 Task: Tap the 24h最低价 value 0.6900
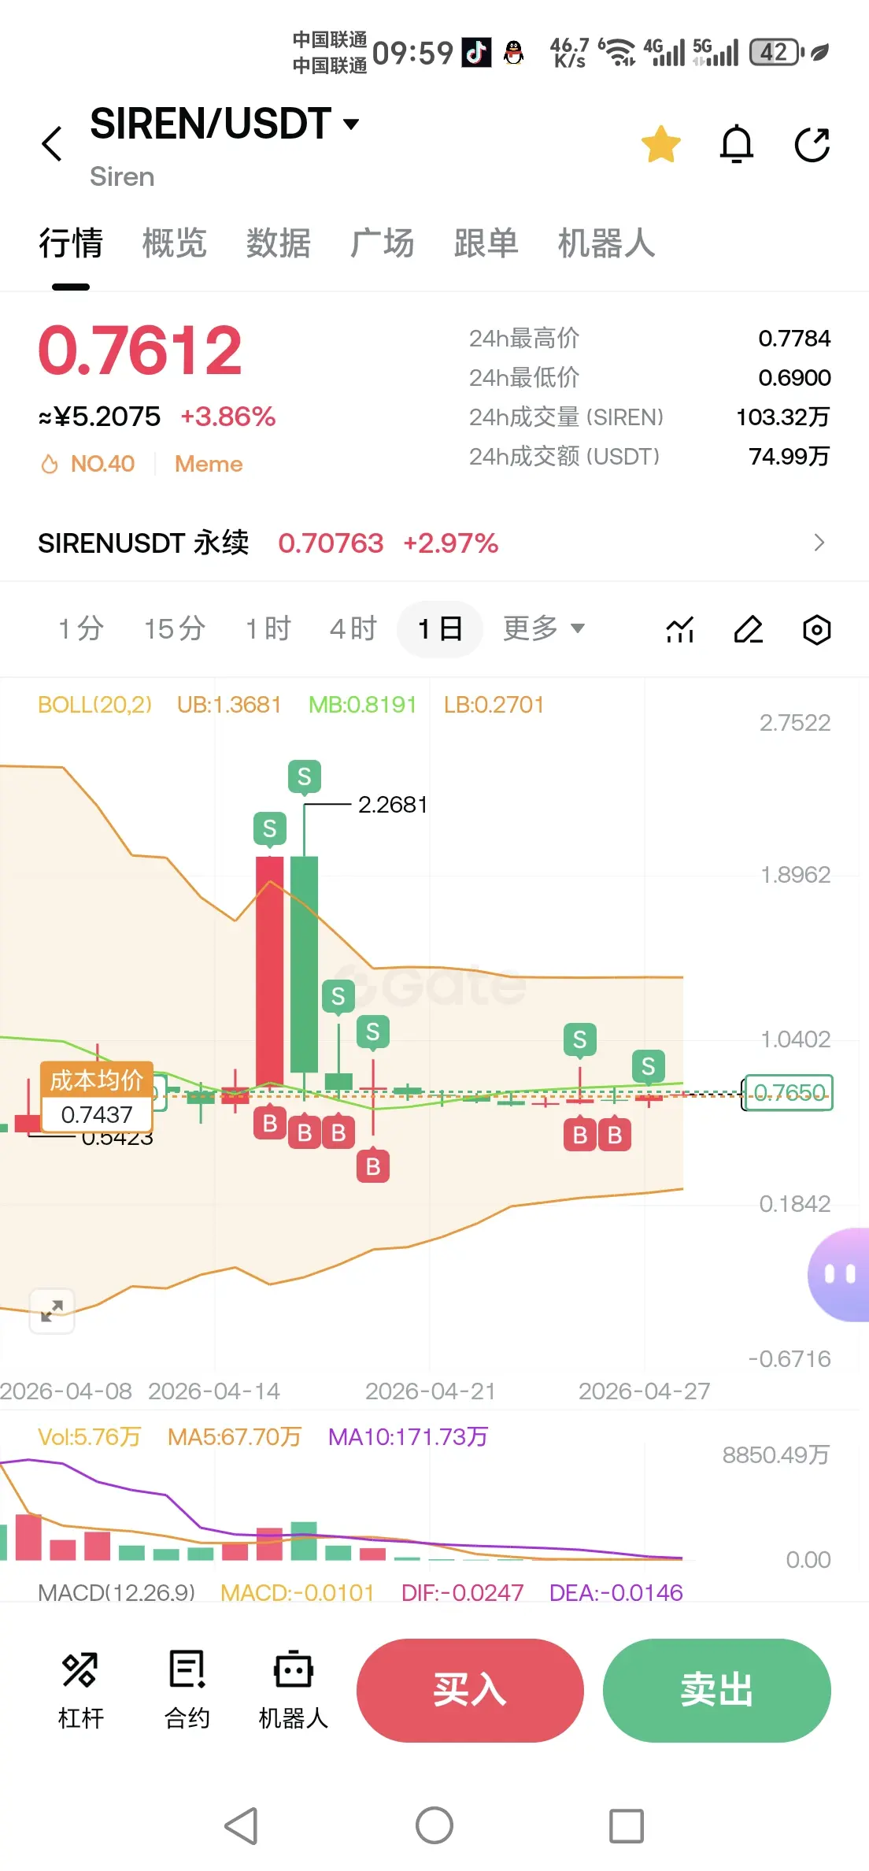(x=794, y=377)
